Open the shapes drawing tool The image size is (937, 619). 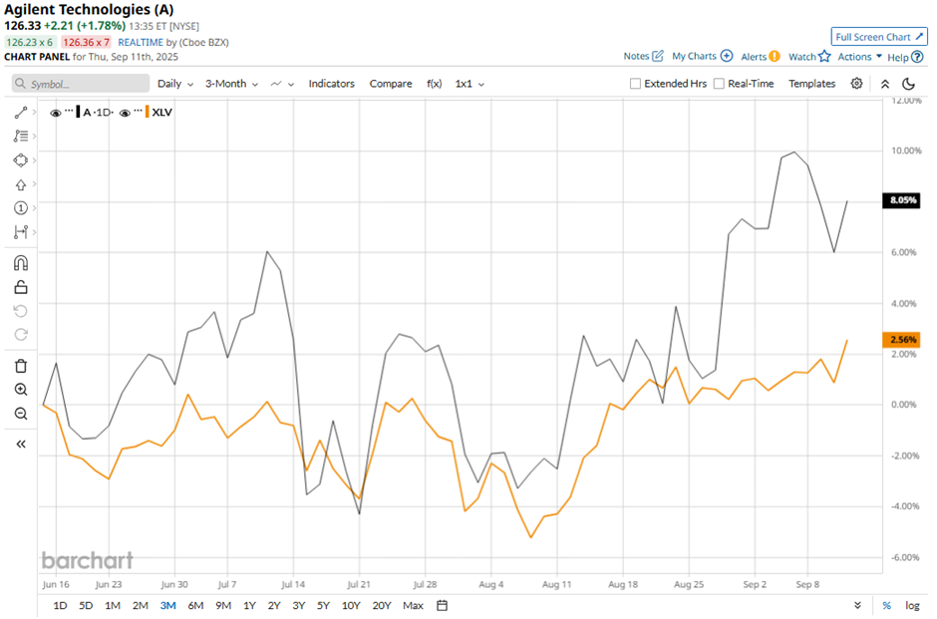[21, 160]
